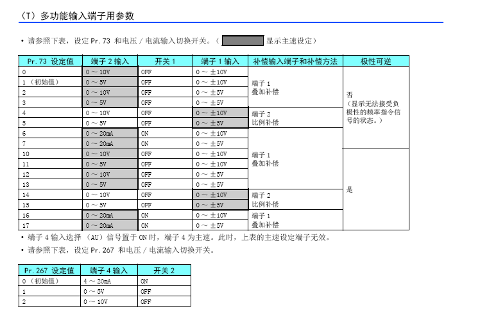Click the '开关 1' column header

click(165, 61)
